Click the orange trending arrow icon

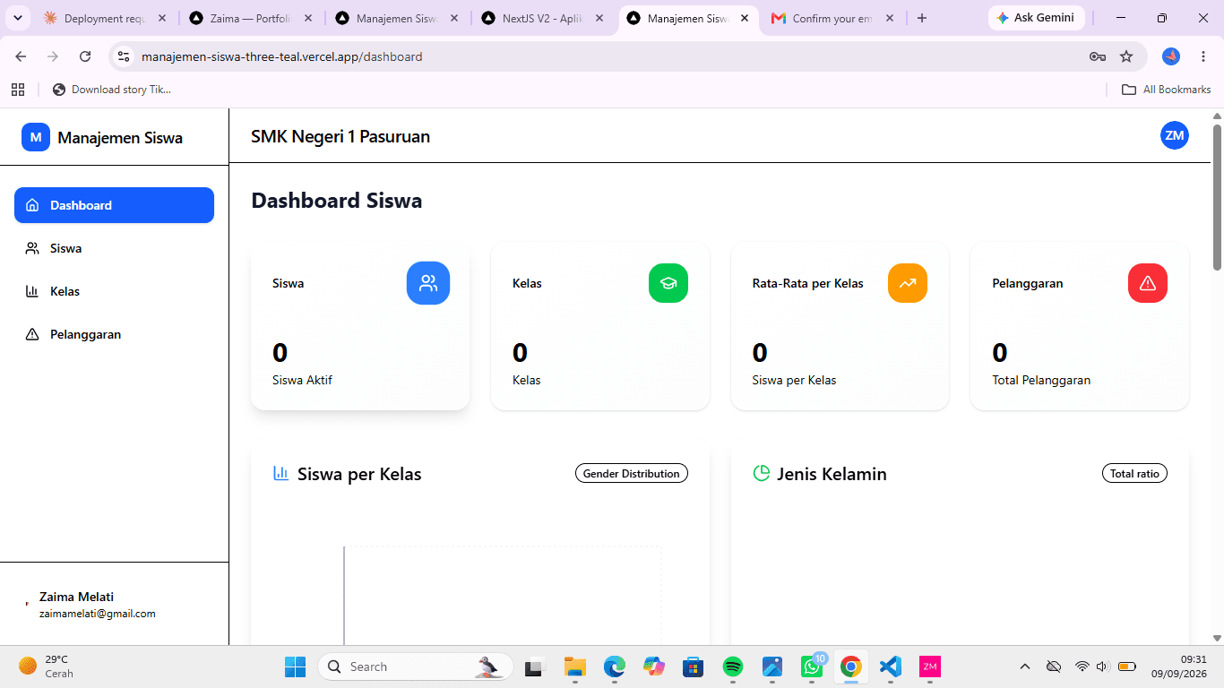tap(908, 283)
